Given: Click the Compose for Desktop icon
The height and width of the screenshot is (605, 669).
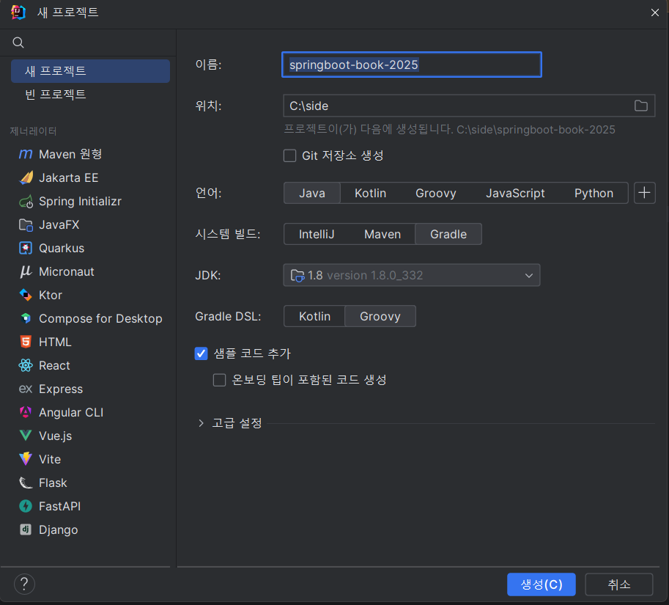Looking at the screenshot, I should pyautogui.click(x=26, y=318).
